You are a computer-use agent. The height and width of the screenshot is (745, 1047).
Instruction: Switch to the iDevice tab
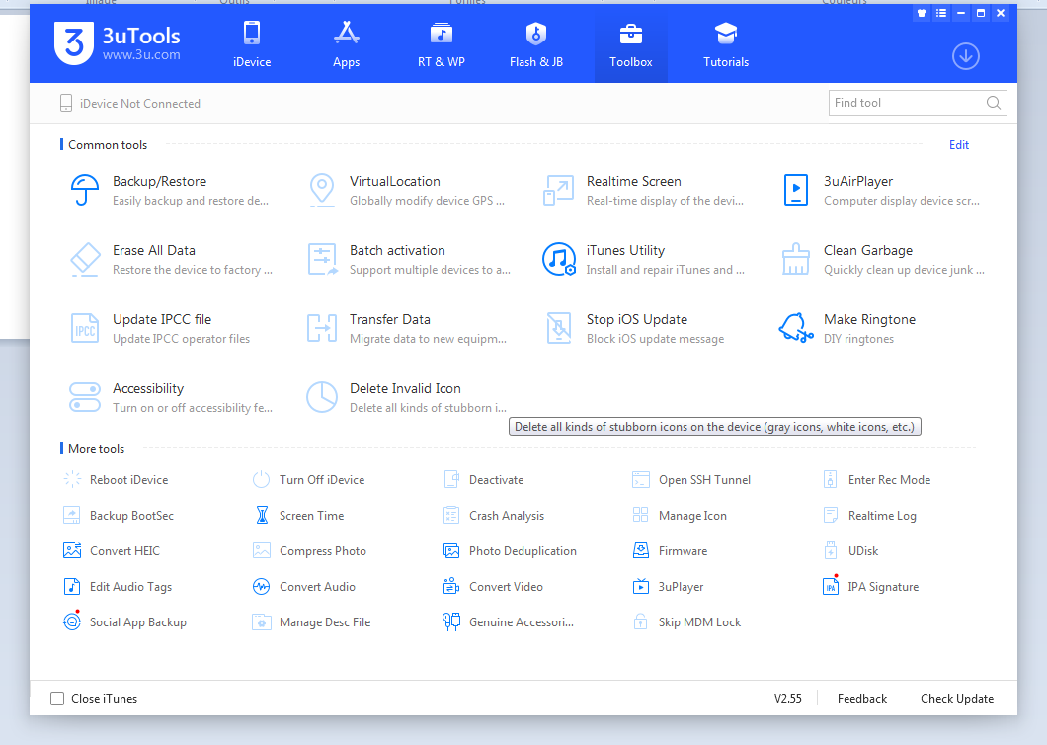point(252,44)
